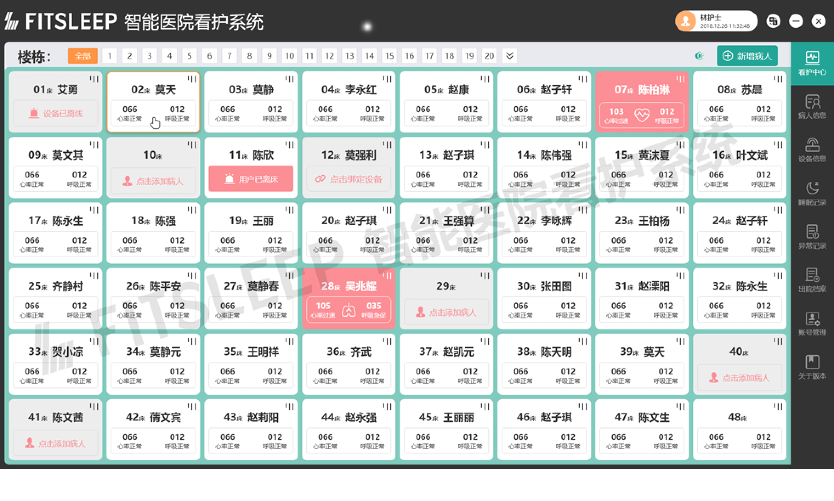The height and width of the screenshot is (501, 834).
Task: Select building number 5 filter
Action: point(190,56)
